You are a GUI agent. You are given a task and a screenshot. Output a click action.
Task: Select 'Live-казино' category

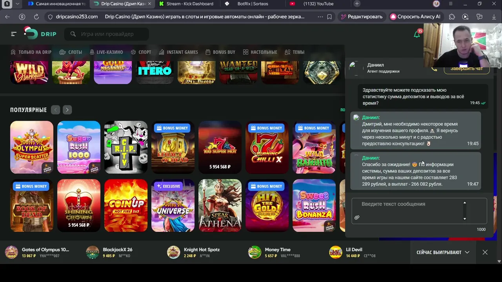pos(106,52)
